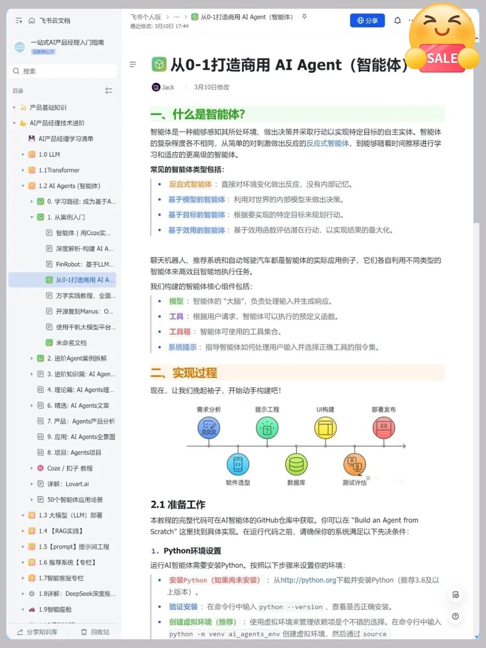
Task: Expand the 1.0 LLM folder
Action: coord(23,154)
